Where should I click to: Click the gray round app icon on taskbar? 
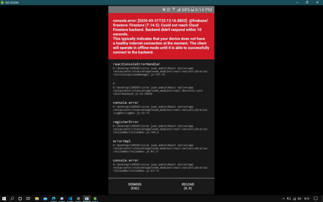(78, 198)
